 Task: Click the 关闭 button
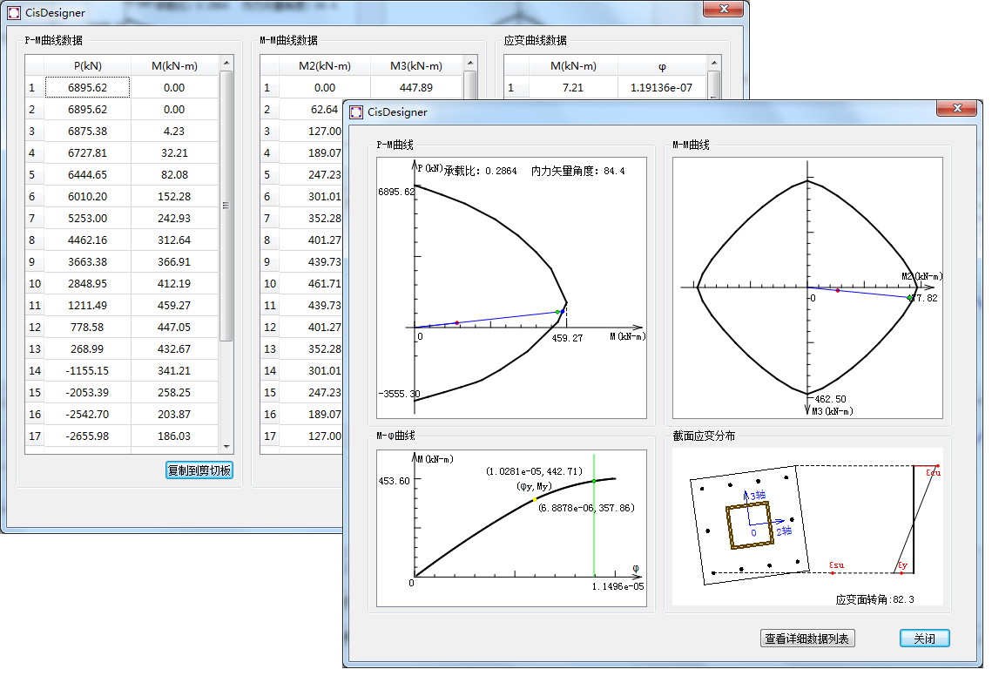click(x=924, y=639)
